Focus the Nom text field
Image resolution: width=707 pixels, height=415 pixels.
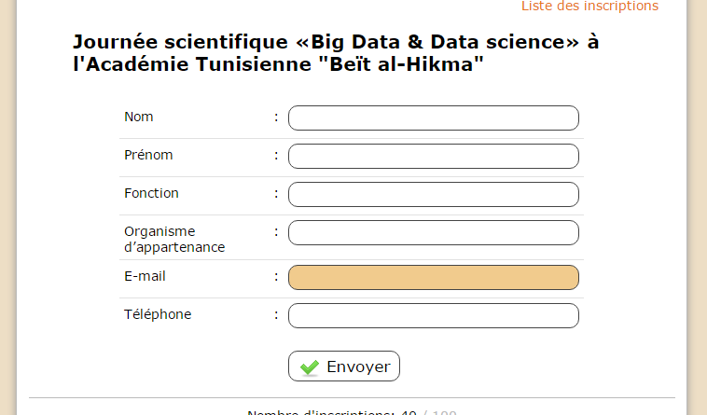coord(434,118)
